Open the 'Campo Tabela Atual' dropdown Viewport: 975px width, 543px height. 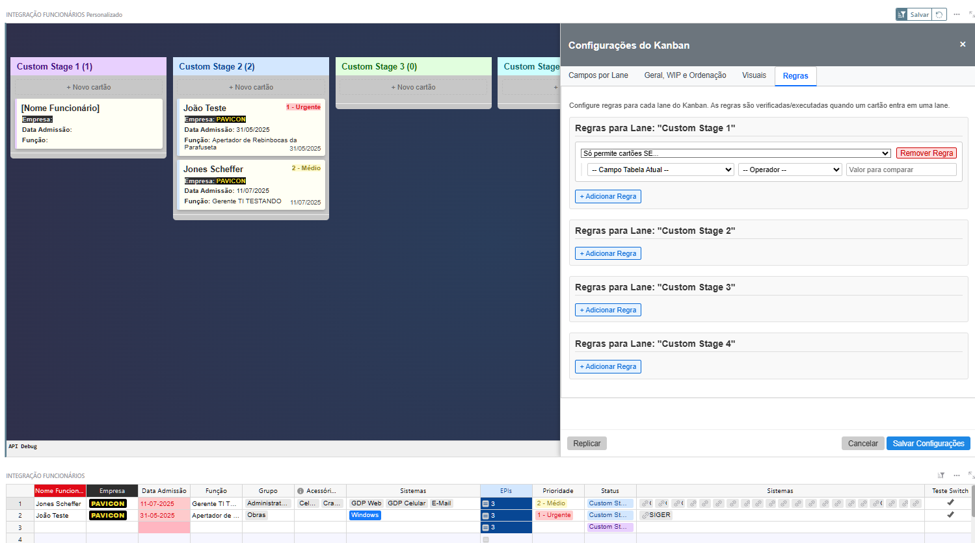(661, 170)
